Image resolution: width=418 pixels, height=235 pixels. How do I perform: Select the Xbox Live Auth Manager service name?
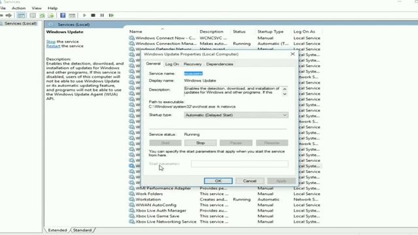(x=161, y=210)
